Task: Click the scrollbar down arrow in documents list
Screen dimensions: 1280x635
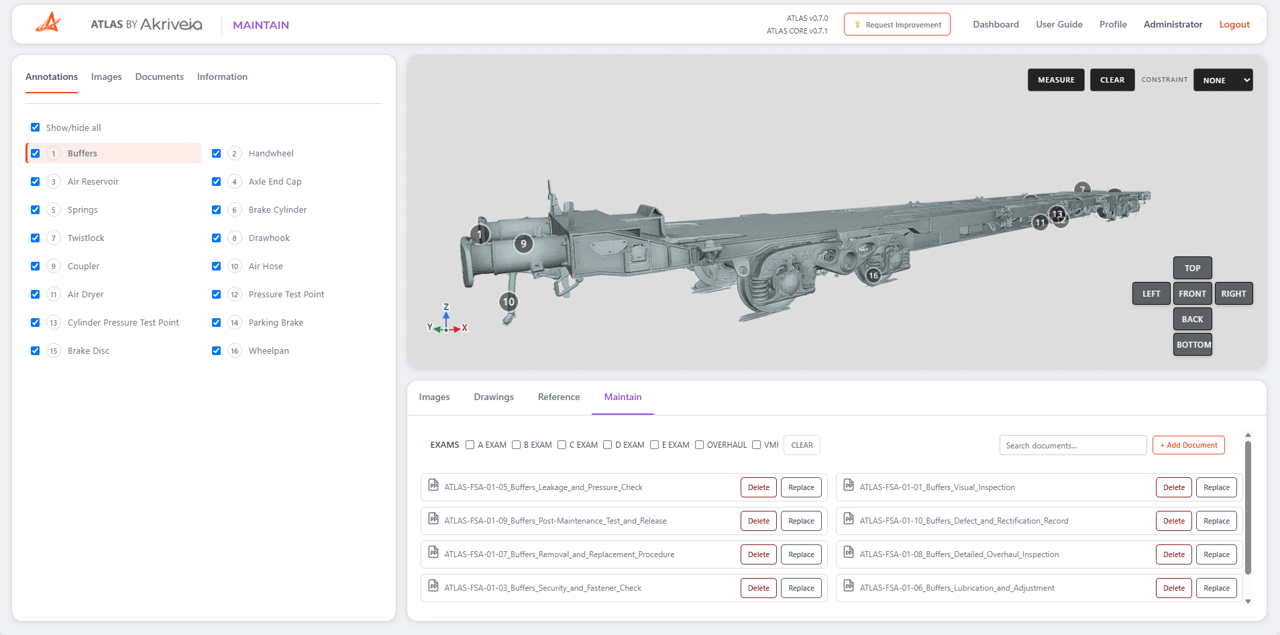Action: point(1248,601)
